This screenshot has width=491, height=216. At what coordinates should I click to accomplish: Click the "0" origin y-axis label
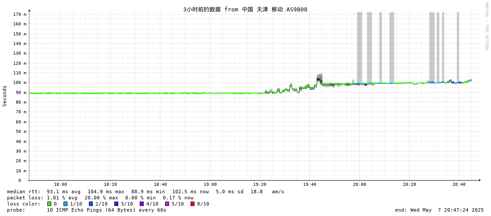point(19,181)
